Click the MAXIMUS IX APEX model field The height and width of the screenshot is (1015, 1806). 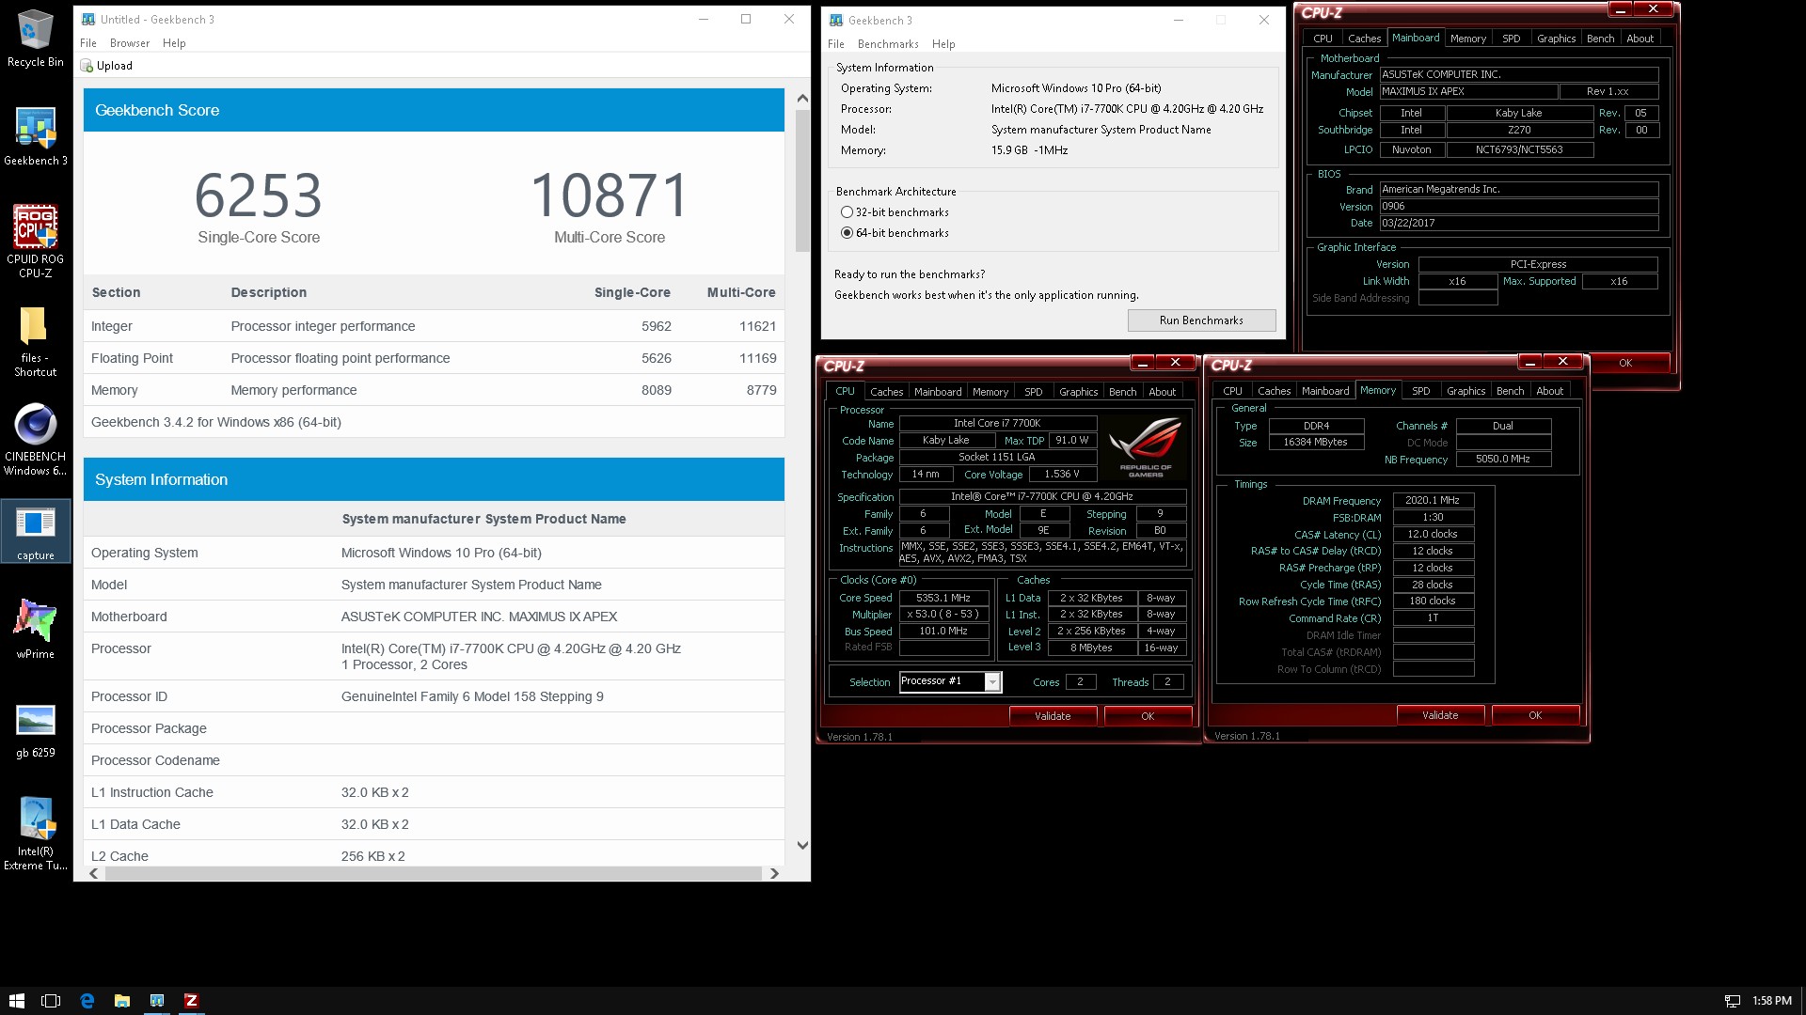(x=1467, y=92)
